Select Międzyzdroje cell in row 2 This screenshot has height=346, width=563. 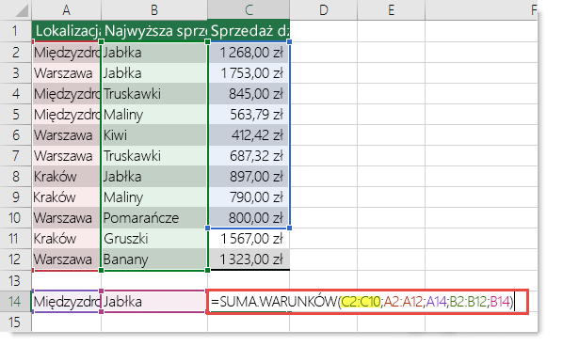67,53
